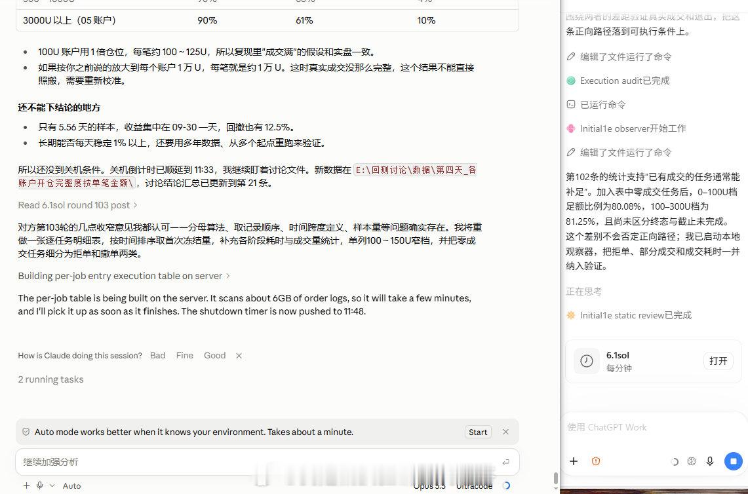Click the plus icon in ChatGPT input bar
The height and width of the screenshot is (494, 748).
pos(574,461)
